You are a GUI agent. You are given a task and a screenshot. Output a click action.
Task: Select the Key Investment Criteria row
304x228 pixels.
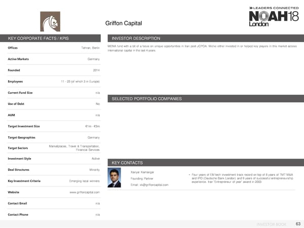point(53,181)
